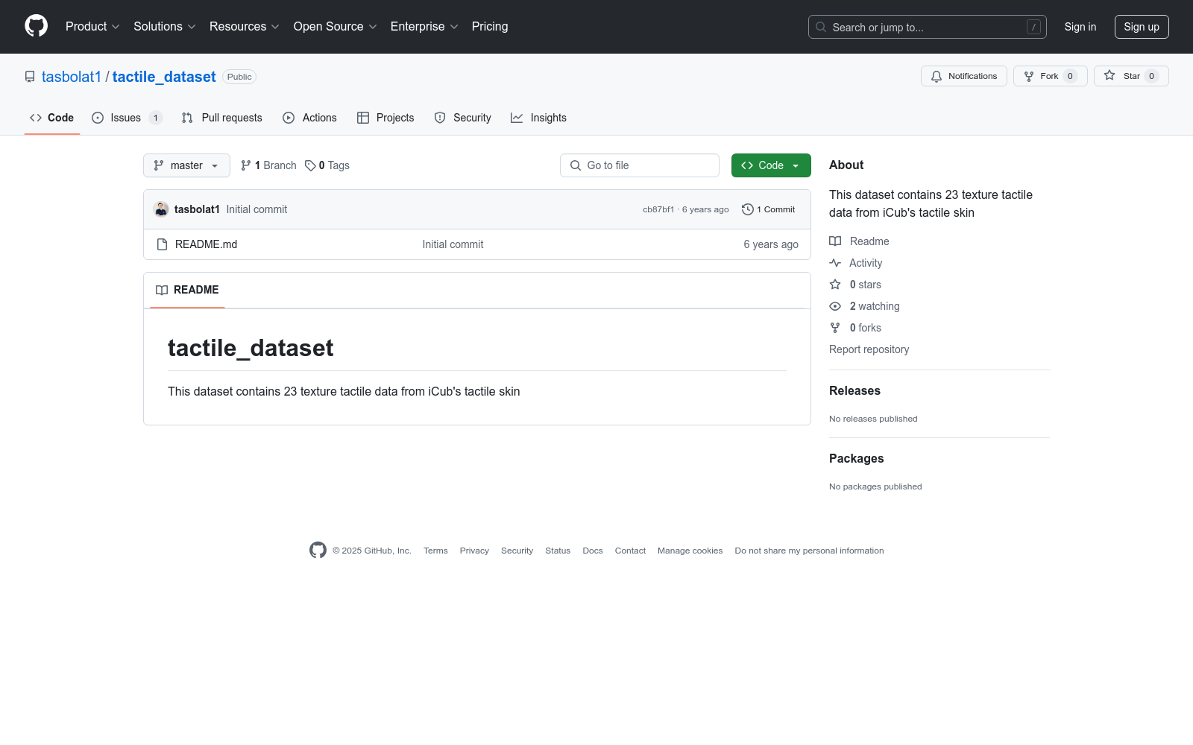View the 1 Branch link

click(x=268, y=165)
